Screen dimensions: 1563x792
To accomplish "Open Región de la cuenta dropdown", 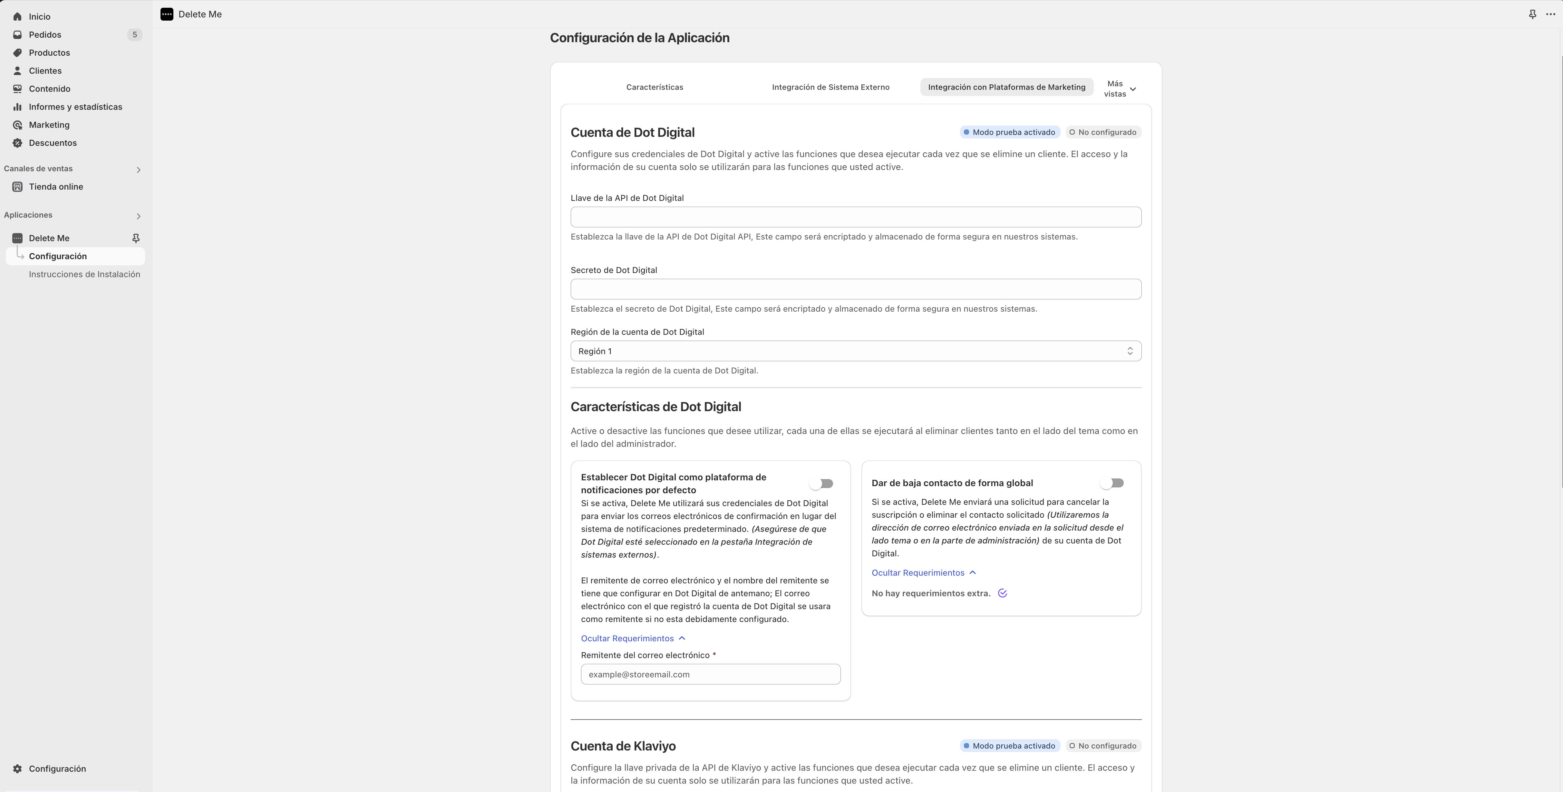I will pyautogui.click(x=856, y=352).
